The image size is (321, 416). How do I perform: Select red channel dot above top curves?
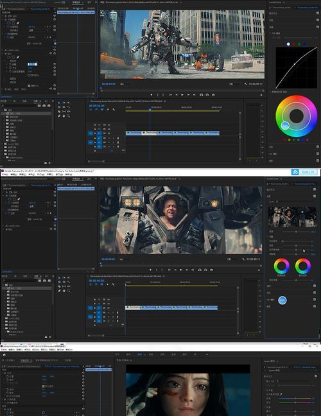tap(294, 44)
